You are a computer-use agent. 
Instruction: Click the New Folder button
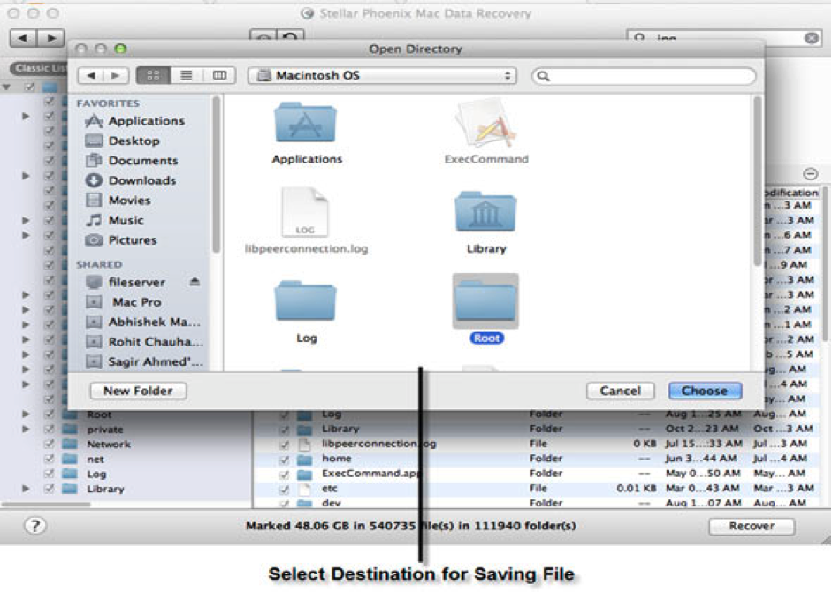coord(138,391)
